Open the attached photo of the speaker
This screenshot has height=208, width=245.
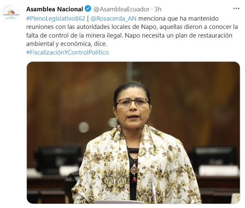point(133,133)
